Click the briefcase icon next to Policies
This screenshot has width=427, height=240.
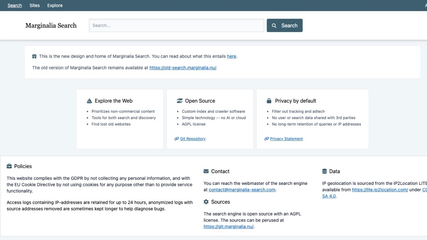[9, 166]
